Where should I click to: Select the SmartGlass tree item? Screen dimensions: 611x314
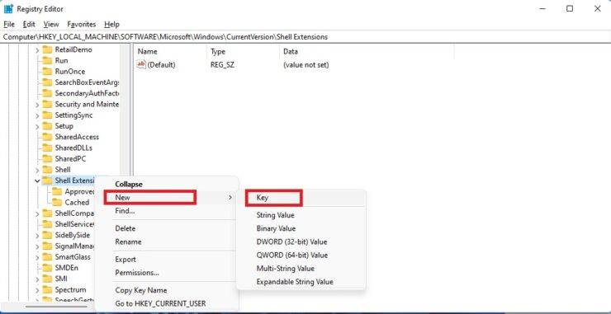[73, 256]
